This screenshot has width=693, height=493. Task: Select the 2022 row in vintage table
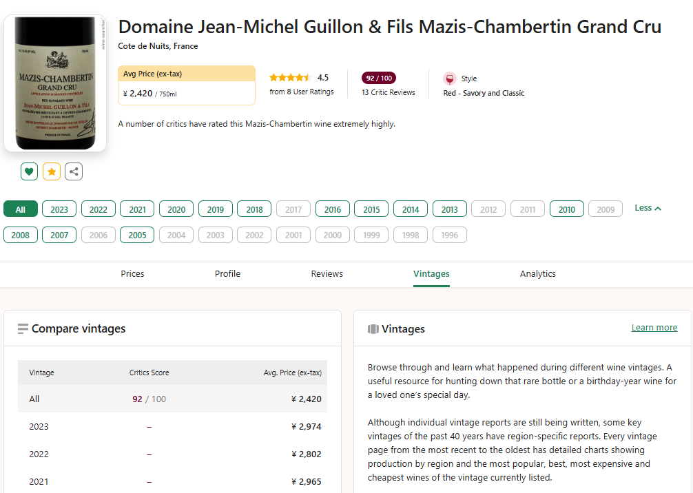172,454
